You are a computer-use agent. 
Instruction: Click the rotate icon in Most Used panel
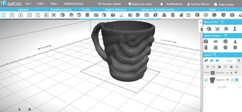(226, 29)
